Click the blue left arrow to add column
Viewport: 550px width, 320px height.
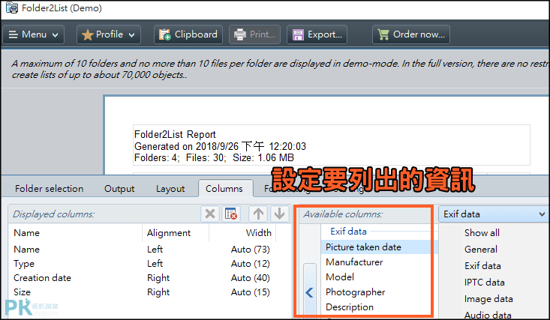click(309, 292)
